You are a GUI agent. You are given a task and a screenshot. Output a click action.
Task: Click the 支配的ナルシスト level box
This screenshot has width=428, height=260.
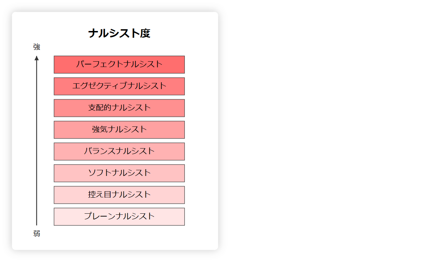[119, 108]
